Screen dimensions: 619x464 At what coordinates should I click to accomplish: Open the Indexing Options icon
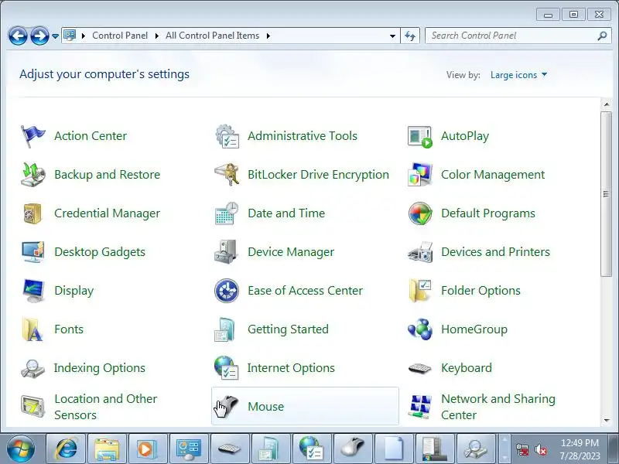click(32, 369)
